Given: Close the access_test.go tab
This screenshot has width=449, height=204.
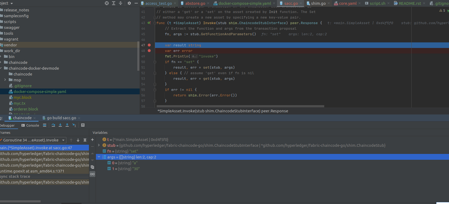Looking at the screenshot, I should pyautogui.click(x=175, y=3).
